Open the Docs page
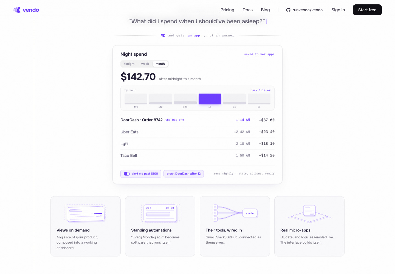 (247, 10)
